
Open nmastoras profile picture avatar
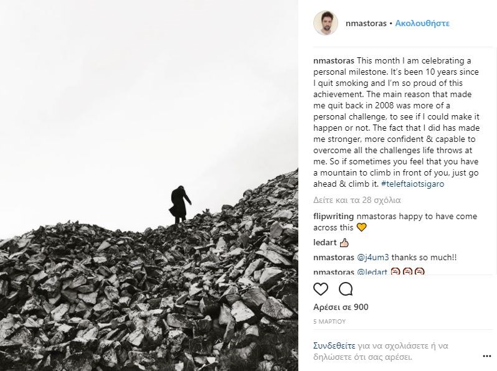tap(325, 24)
